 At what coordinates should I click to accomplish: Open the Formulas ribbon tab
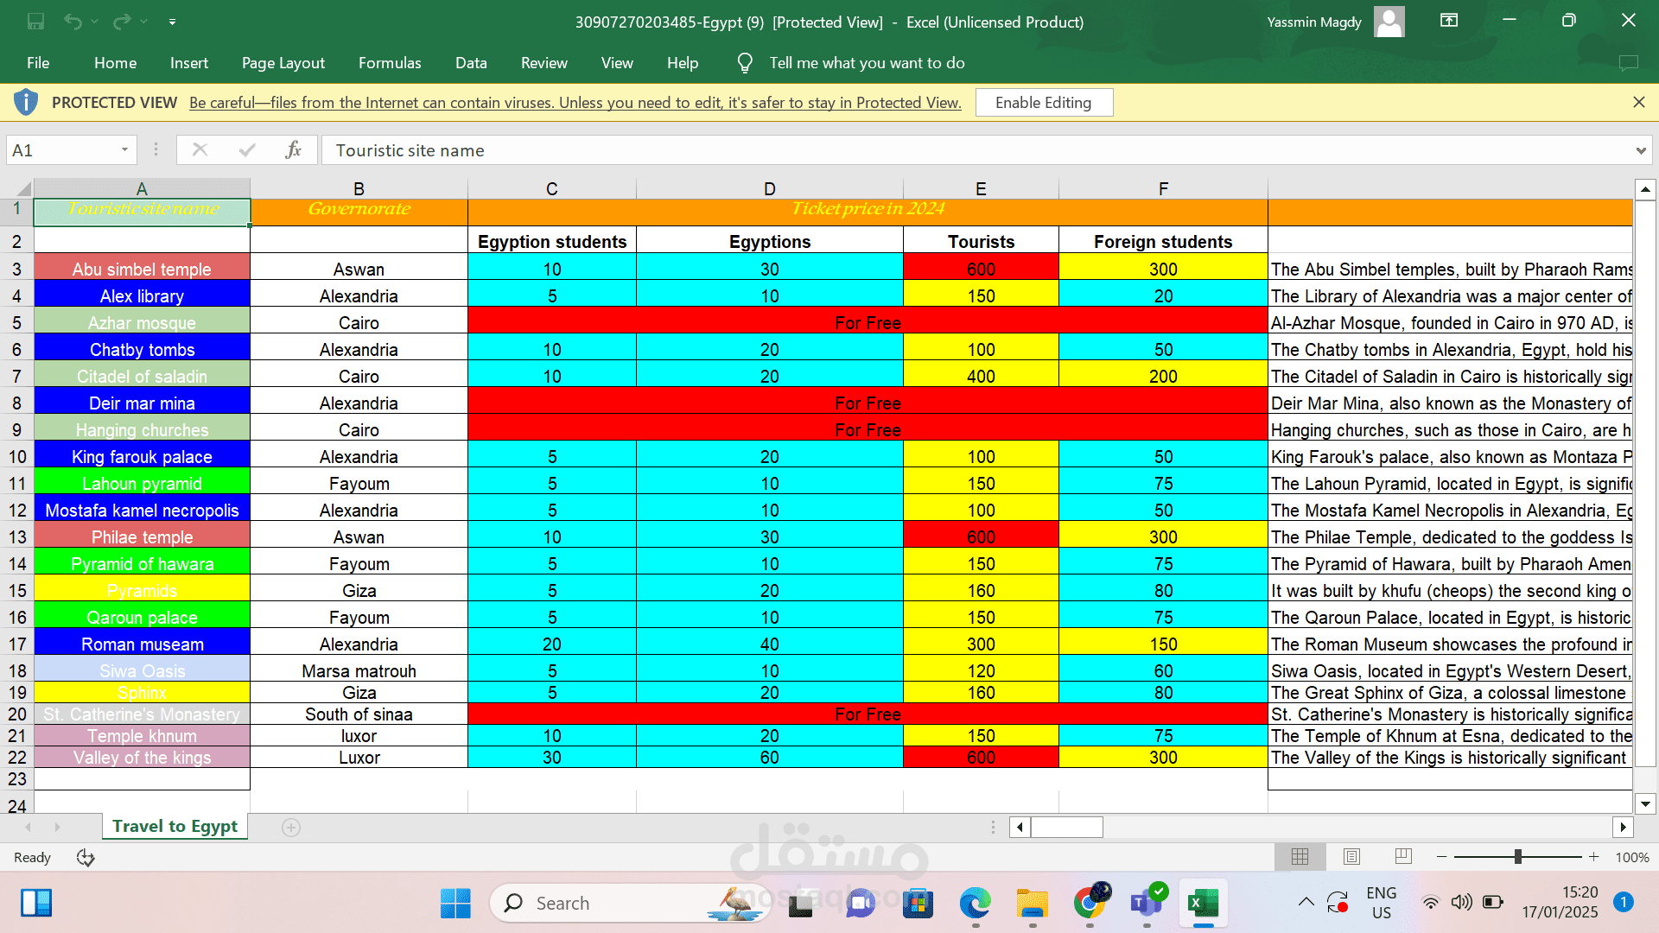(390, 63)
